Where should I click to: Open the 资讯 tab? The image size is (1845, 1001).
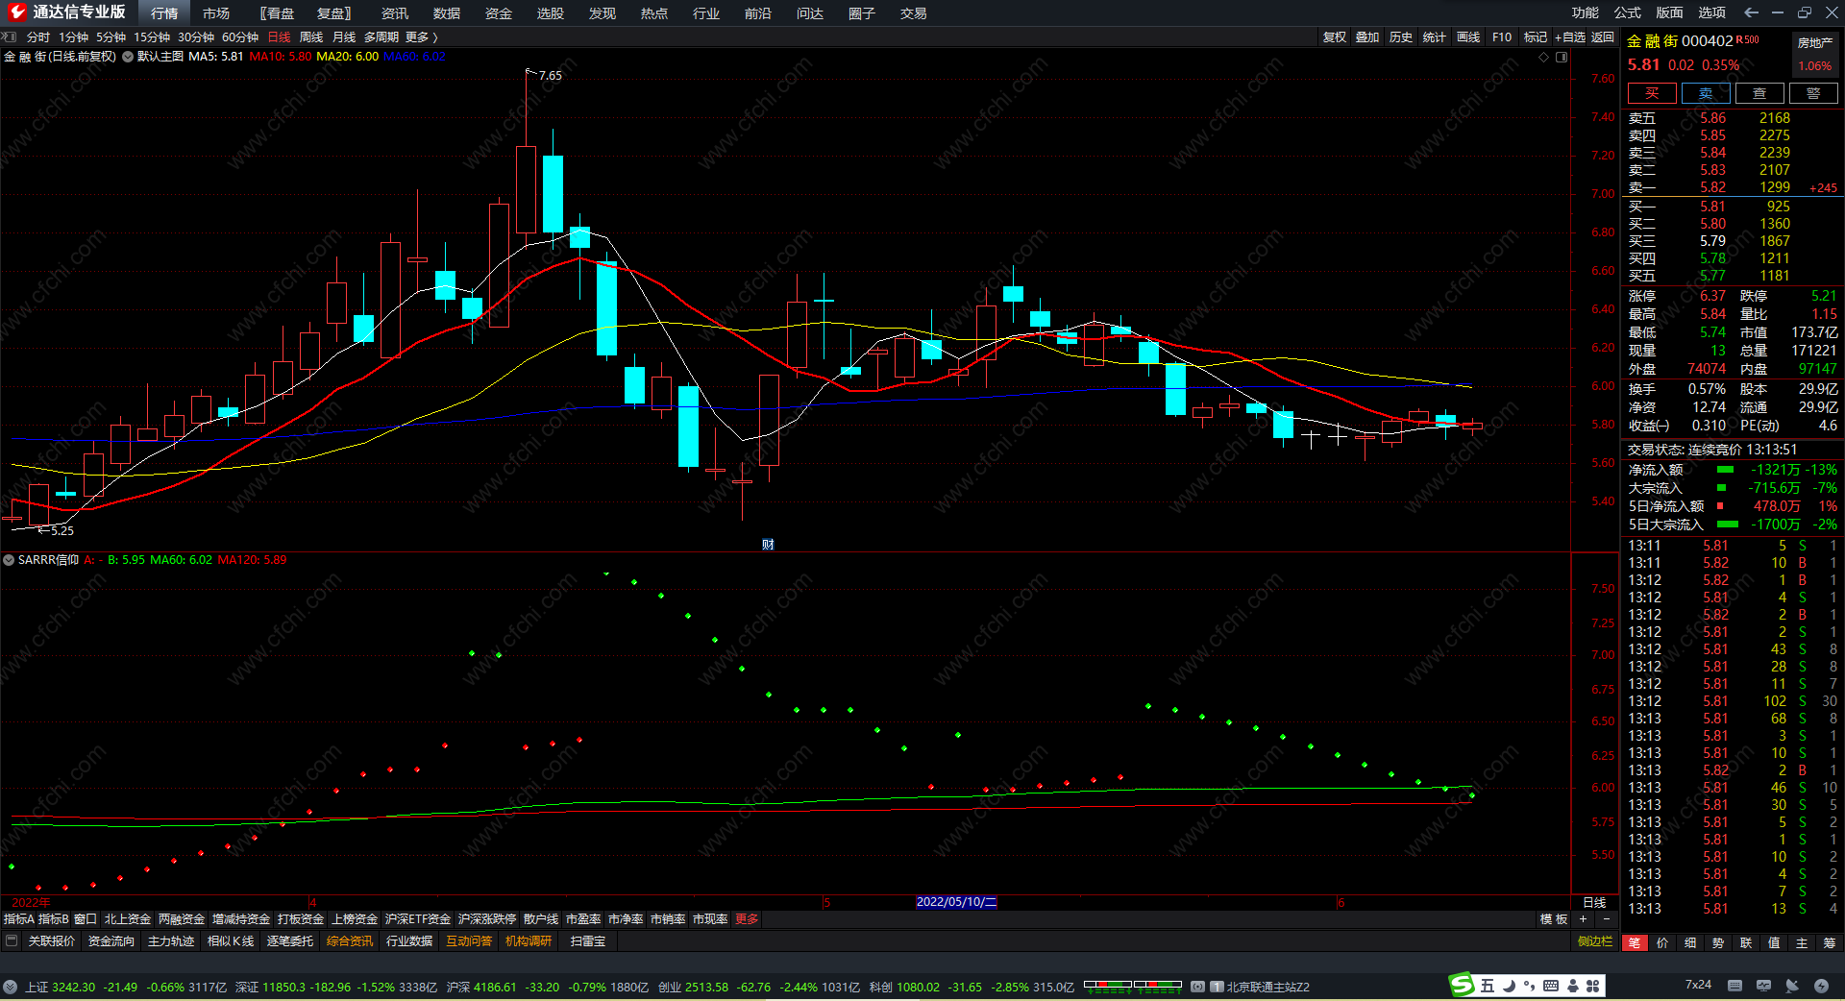click(395, 13)
